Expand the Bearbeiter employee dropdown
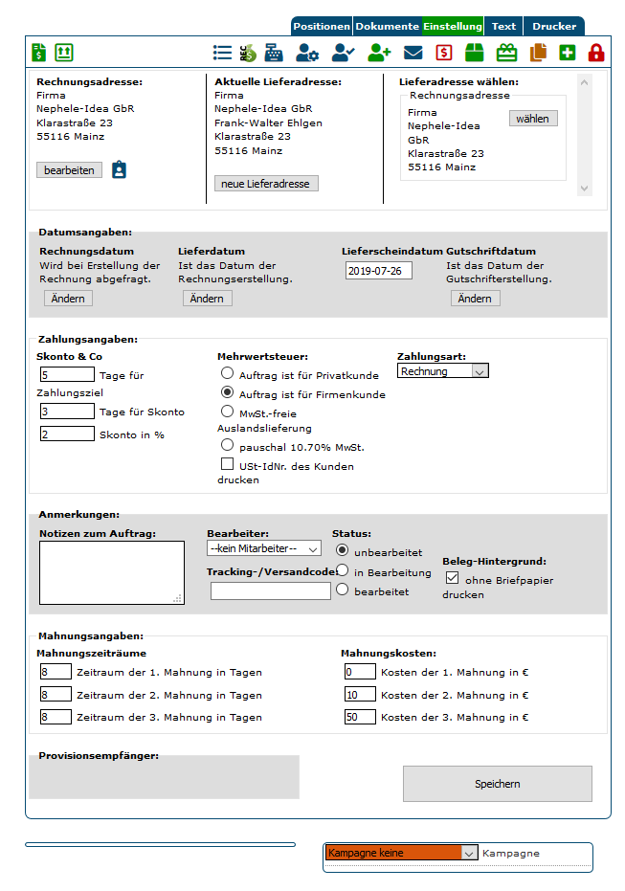 263,548
